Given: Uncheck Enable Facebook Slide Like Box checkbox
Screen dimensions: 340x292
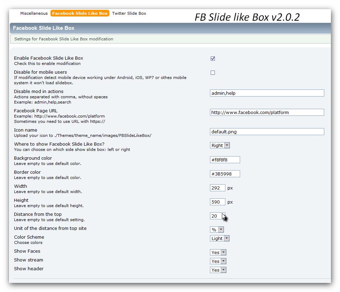Looking at the screenshot, I should 213,59.
